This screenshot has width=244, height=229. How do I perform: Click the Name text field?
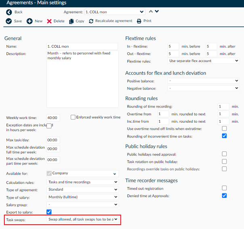point(82,46)
